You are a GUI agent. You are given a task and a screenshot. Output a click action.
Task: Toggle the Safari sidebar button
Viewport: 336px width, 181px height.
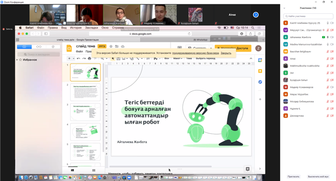click(46, 34)
